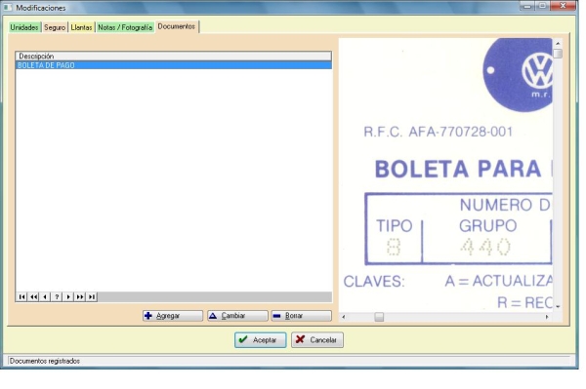Viewport: 586px width, 389px height.
Task: Jump forward several records with double-right arrow
Action: pyautogui.click(x=80, y=297)
